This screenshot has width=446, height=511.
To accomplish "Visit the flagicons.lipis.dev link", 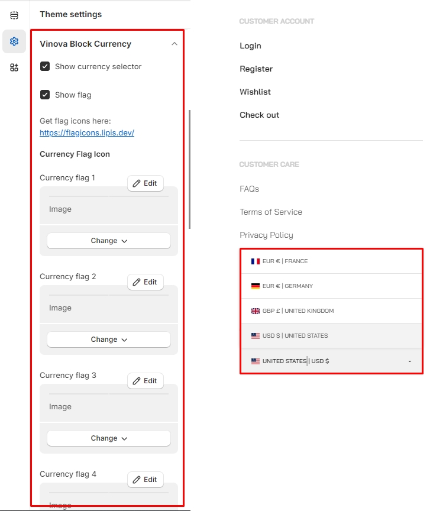I will tap(87, 133).
